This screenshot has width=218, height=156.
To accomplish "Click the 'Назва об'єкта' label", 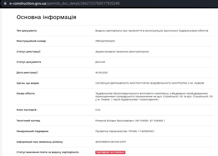I will (x=26, y=93).
